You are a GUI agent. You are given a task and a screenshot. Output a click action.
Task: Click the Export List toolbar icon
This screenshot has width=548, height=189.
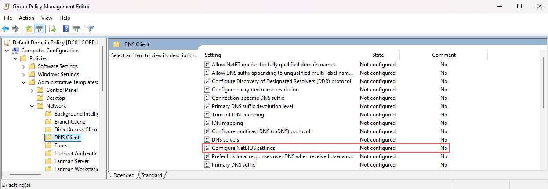pyautogui.click(x=53, y=29)
